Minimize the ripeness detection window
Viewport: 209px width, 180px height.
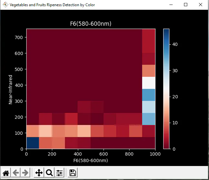click(171, 5)
